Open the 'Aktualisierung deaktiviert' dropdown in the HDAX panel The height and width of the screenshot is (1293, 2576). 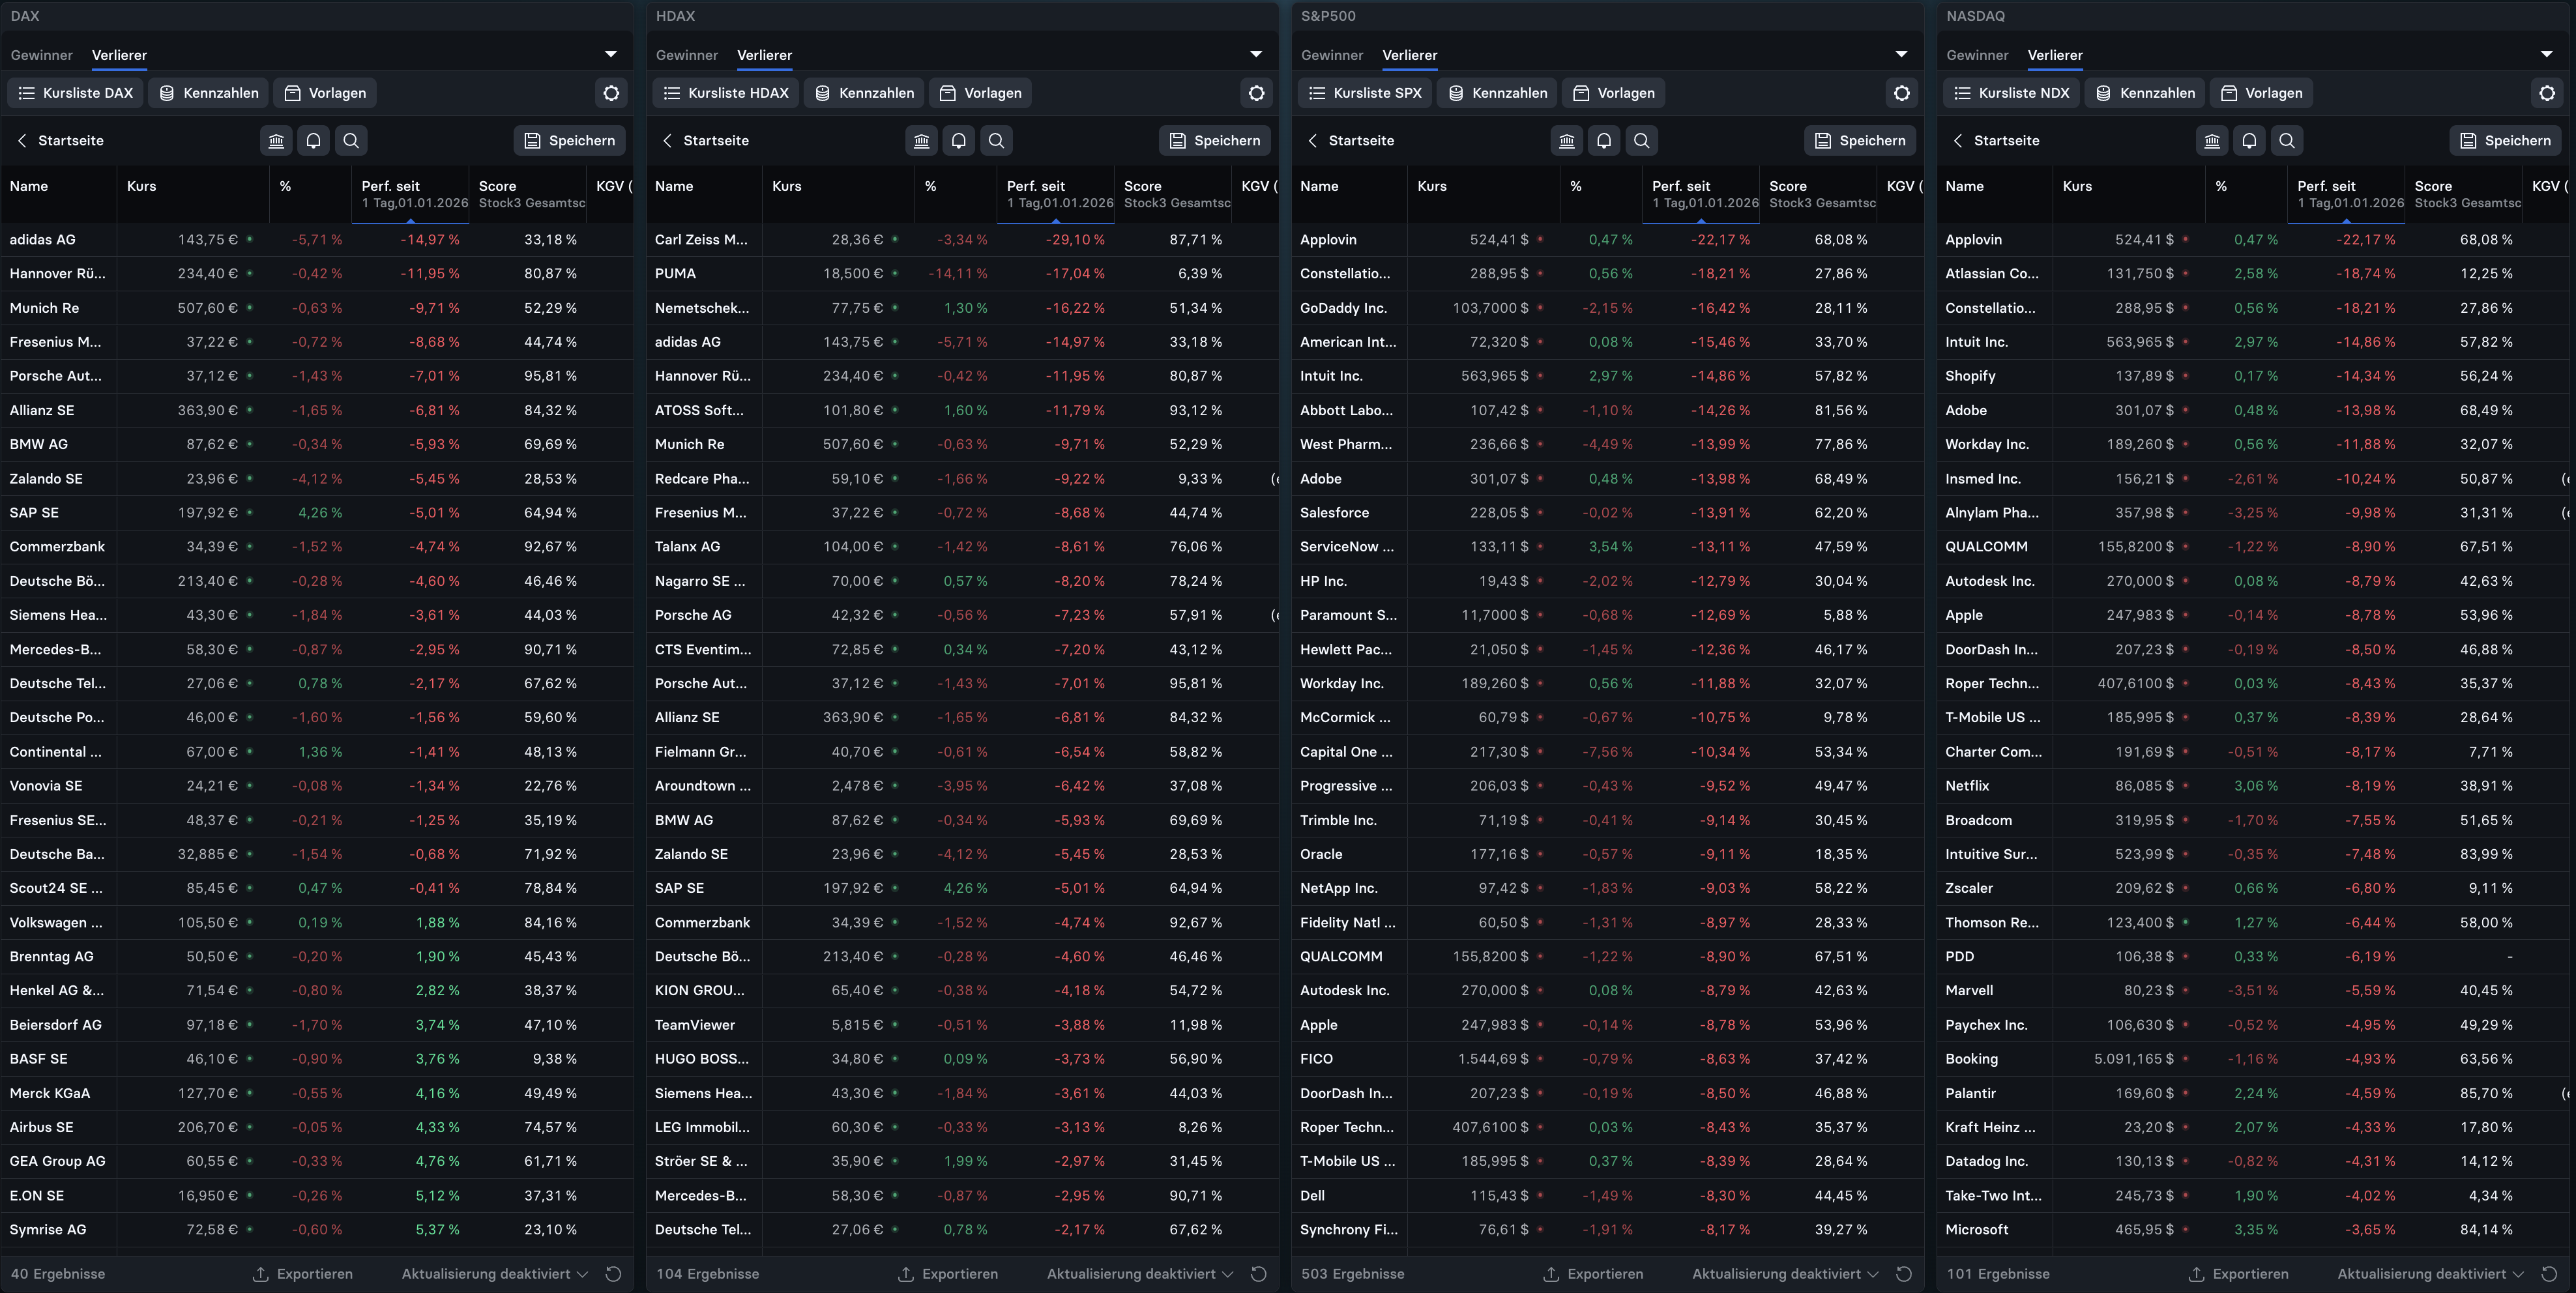(x=1140, y=1274)
